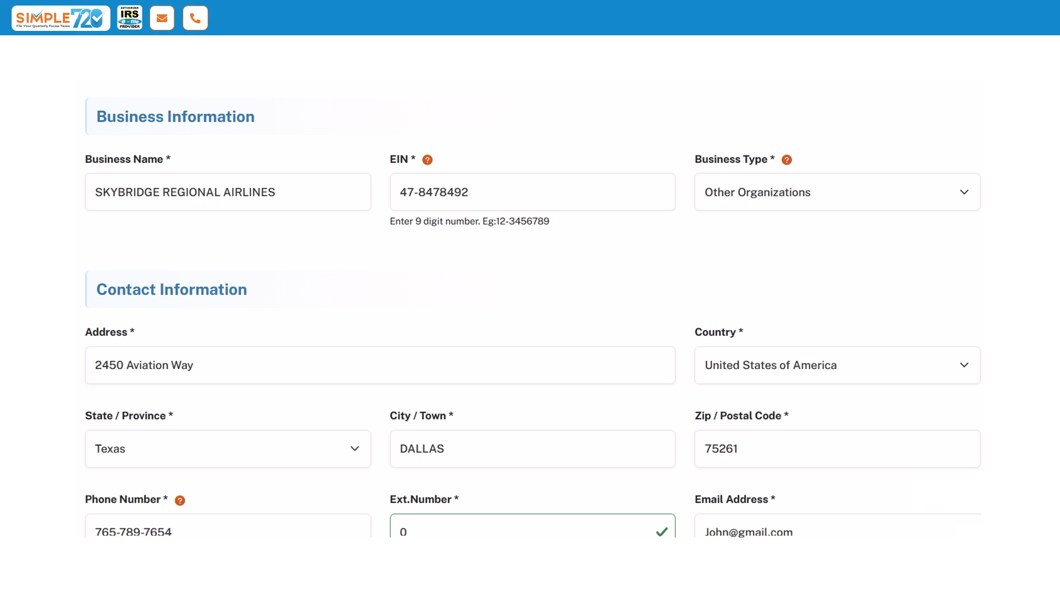Click the IRS e-file provider badge
1060x596 pixels.
point(130,18)
